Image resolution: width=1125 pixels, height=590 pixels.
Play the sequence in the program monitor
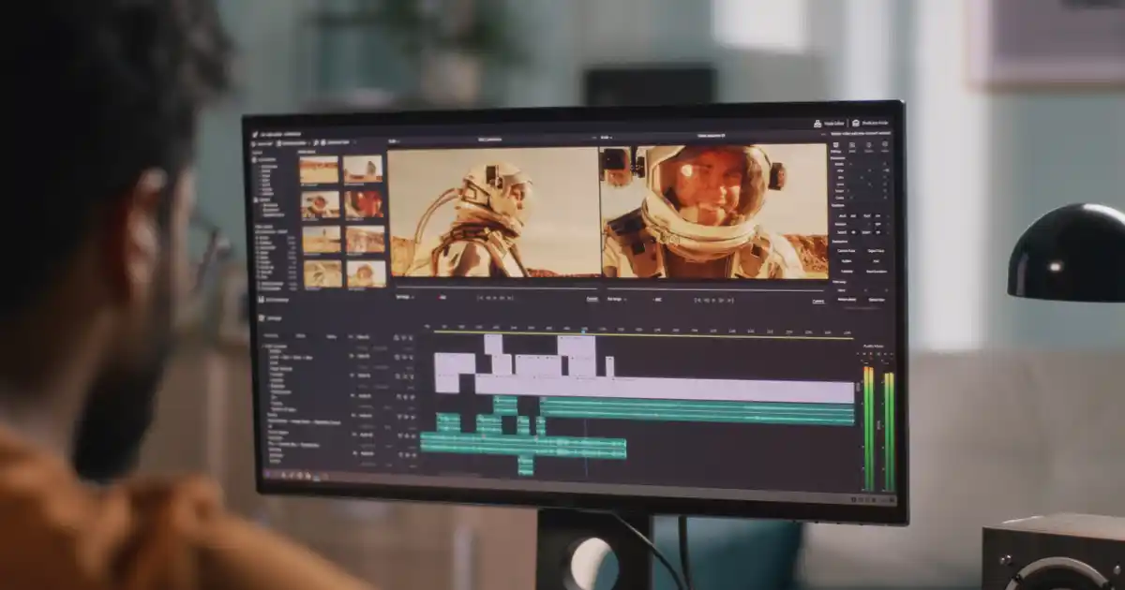(714, 300)
